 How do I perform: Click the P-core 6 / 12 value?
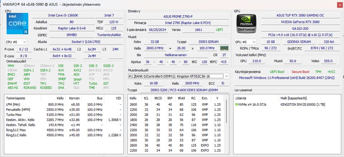pyautogui.click(x=24, y=49)
